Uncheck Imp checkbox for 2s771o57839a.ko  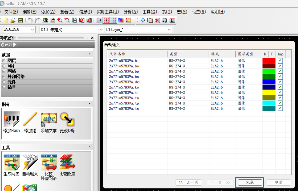(x=280, y=87)
